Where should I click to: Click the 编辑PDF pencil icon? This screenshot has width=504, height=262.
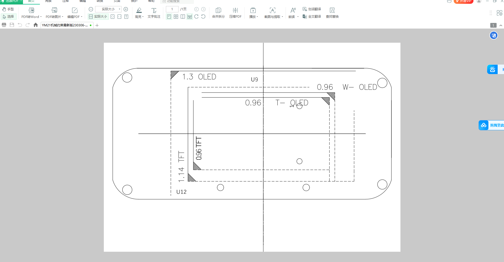(75, 10)
